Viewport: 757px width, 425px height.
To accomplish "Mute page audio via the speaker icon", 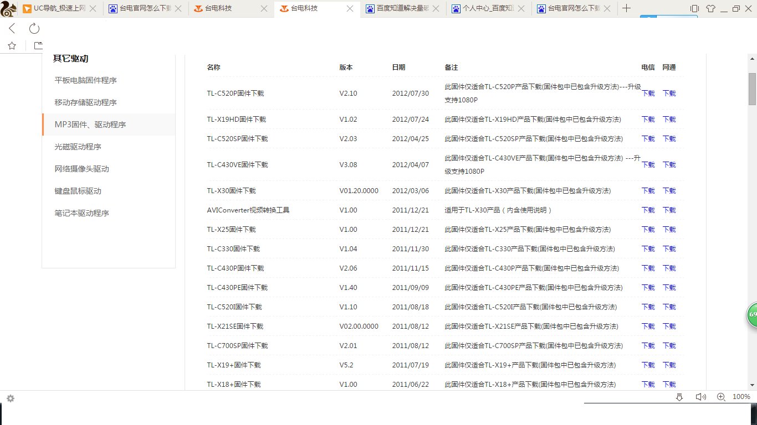I will pyautogui.click(x=700, y=396).
